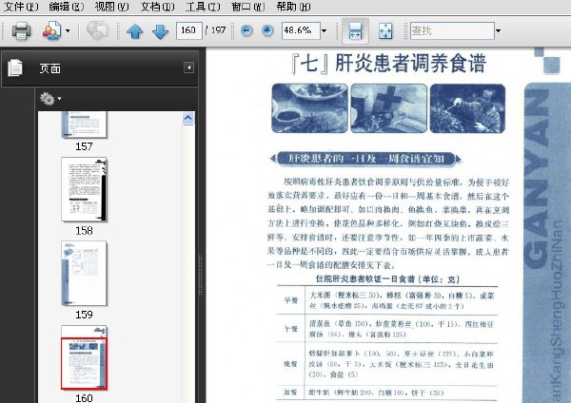The image size is (571, 403).
Task: Click the page number field showing 160
Action: pyautogui.click(x=188, y=30)
